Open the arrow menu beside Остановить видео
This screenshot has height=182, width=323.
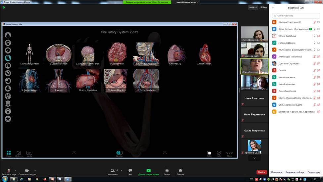tap(35, 170)
